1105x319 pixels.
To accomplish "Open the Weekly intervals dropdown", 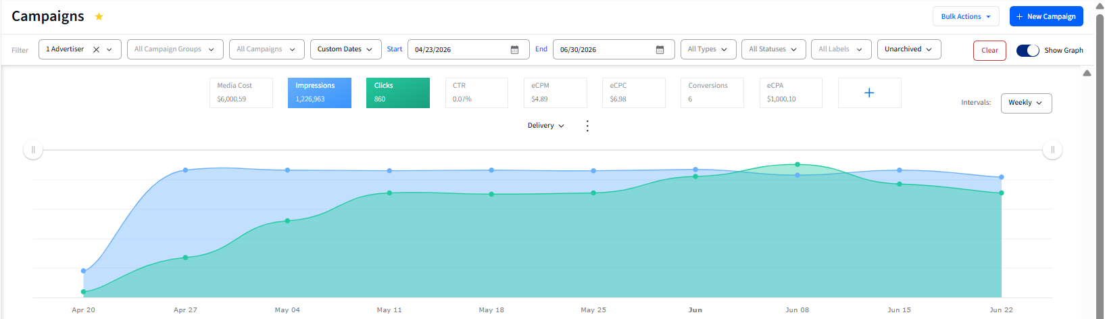I will [x=1026, y=103].
